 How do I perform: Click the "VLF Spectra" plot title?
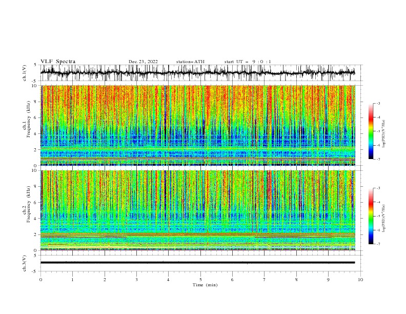[x=58, y=62]
